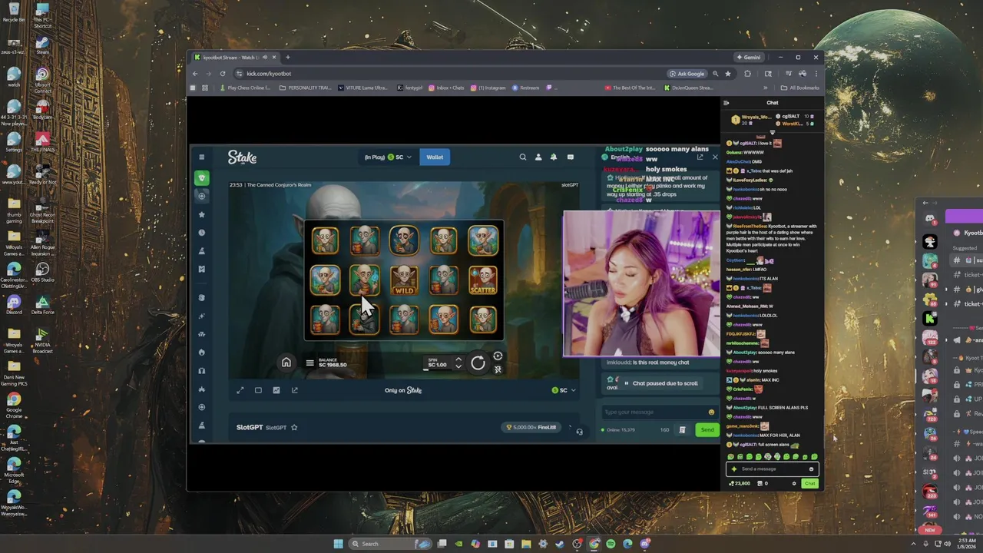
Task: Open Stake notifications bell
Action: (x=554, y=157)
